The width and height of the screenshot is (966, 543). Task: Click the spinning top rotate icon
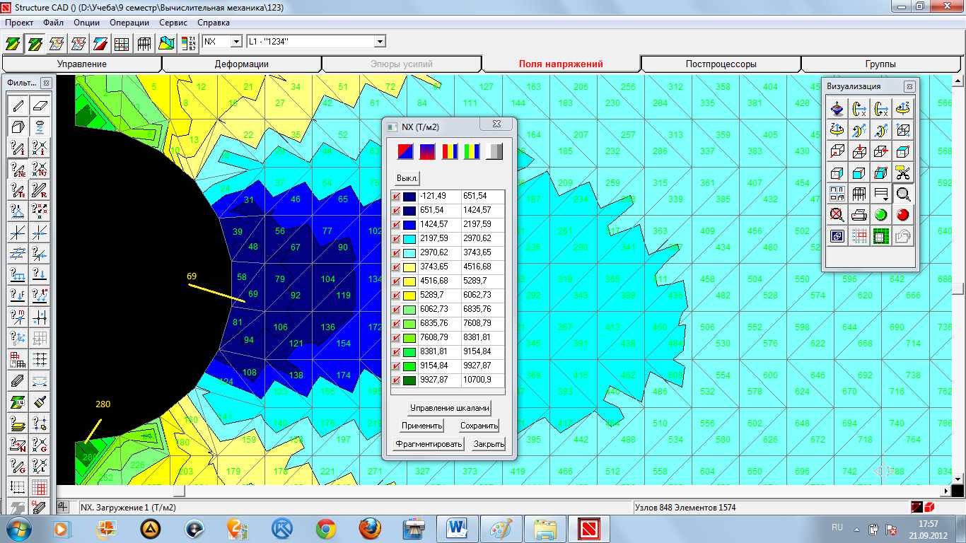pos(837,108)
